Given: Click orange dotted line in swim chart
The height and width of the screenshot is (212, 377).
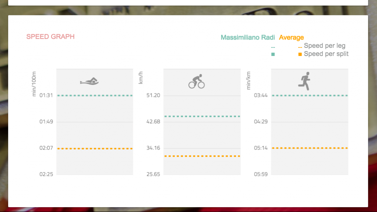Looking at the screenshot, I should 95,149.
